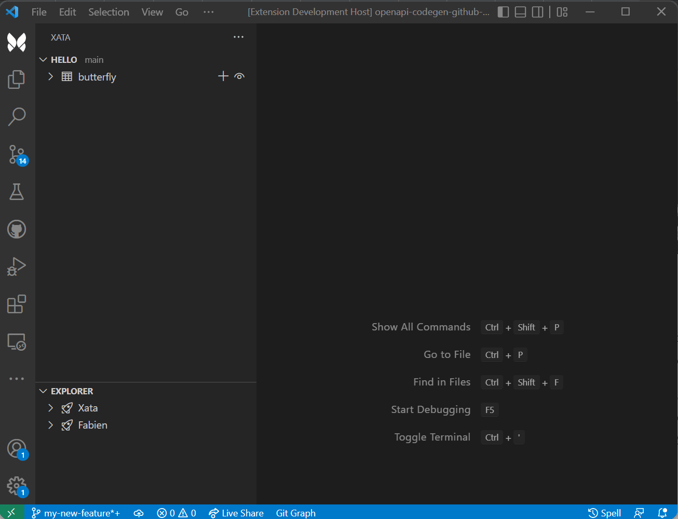
Task: Click the F5 key cap
Action: point(490,410)
